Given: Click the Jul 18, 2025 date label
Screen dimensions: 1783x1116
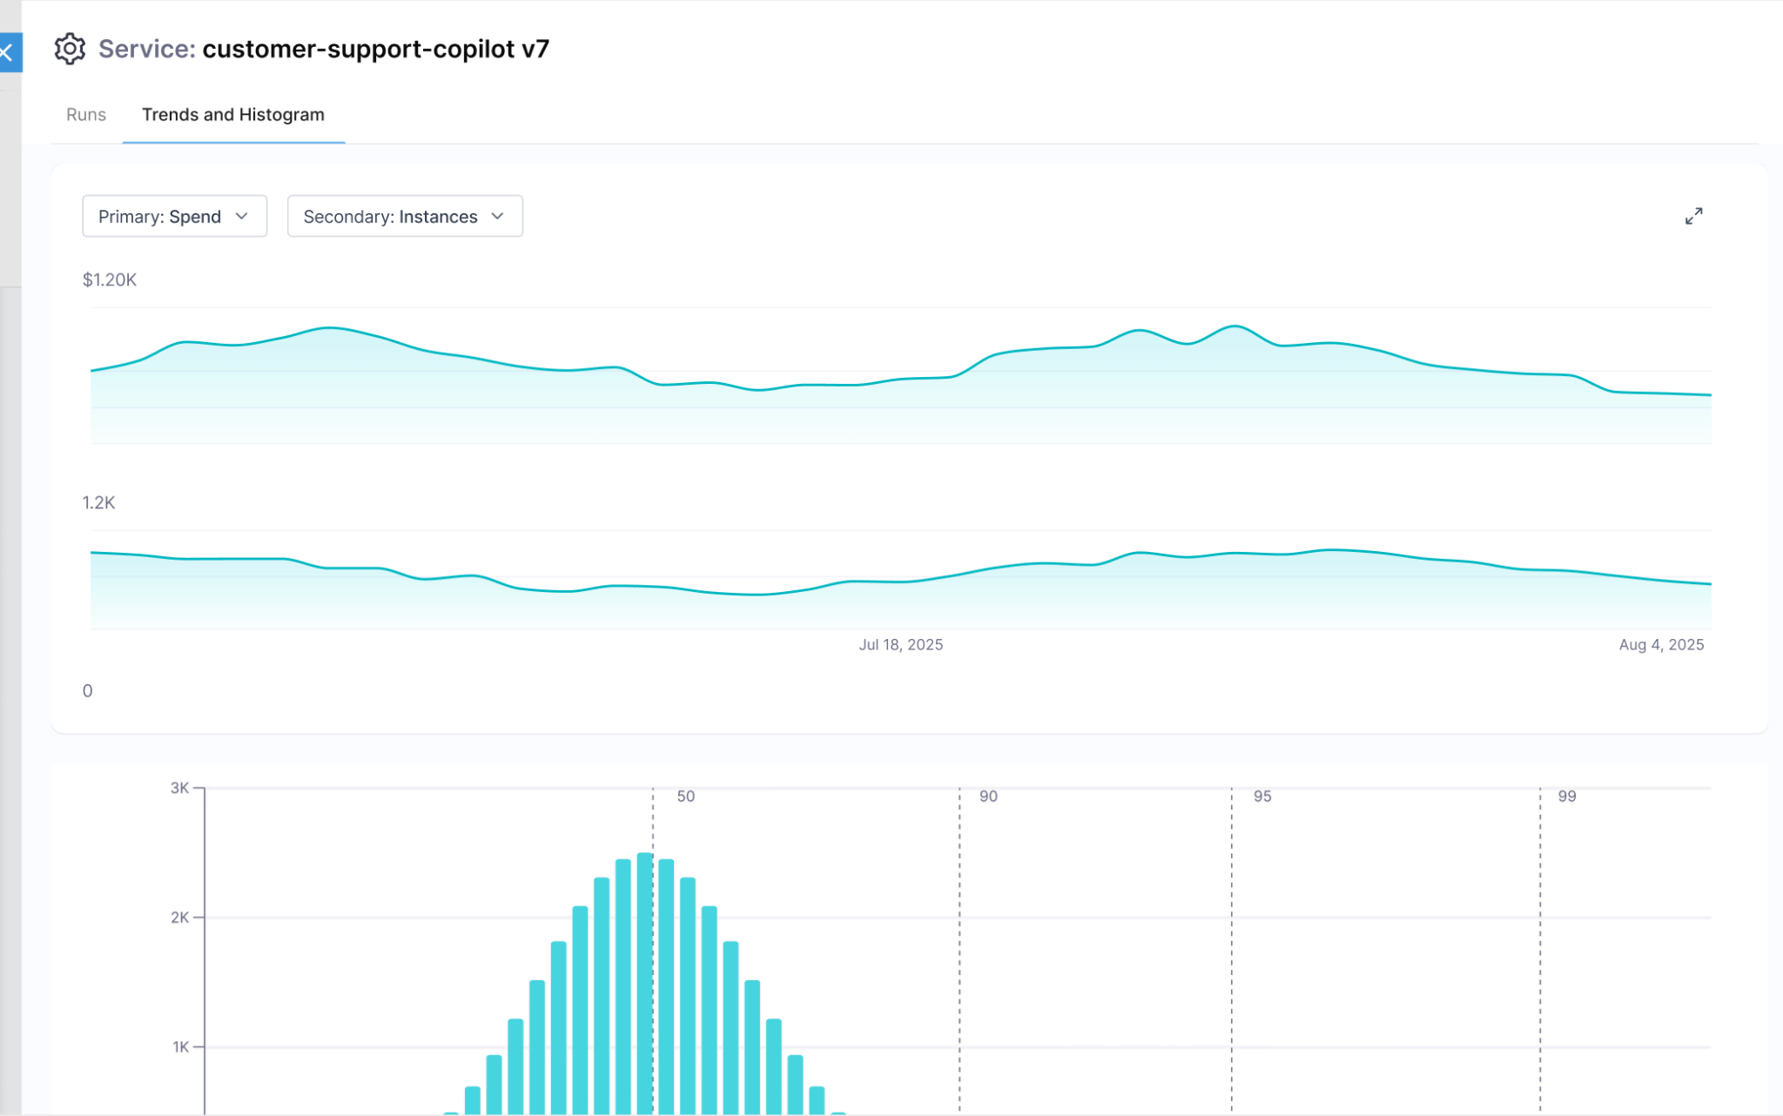Looking at the screenshot, I should coord(901,644).
